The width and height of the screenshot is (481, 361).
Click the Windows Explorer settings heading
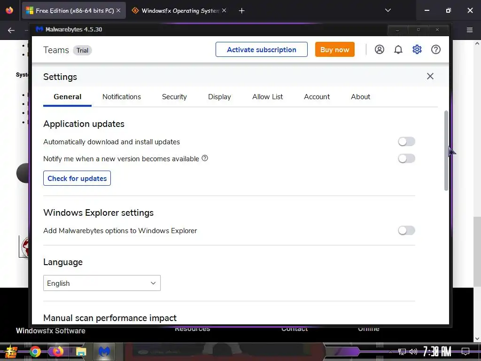[98, 212]
